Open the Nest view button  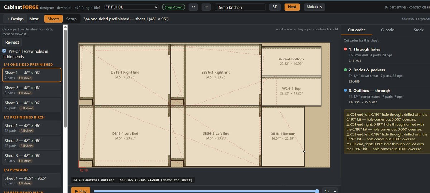click(292, 7)
